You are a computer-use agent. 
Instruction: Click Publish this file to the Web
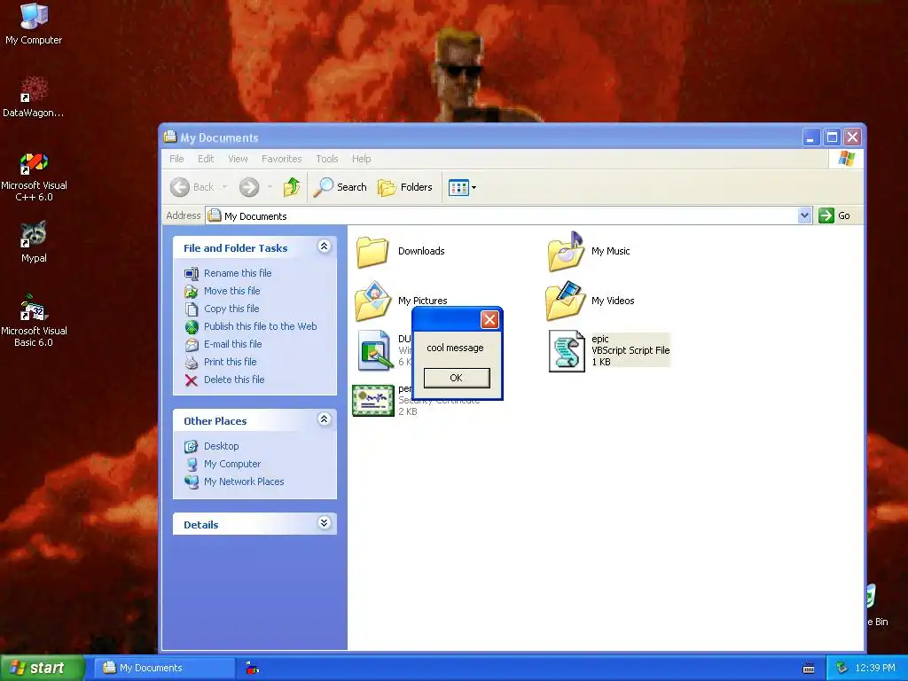[260, 326]
